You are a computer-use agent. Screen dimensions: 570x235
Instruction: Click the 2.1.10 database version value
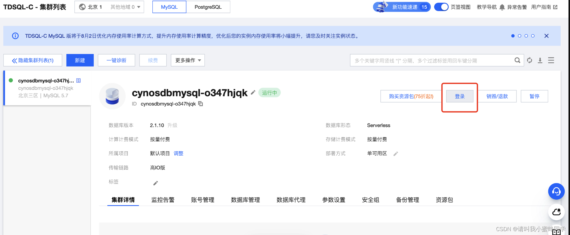point(157,125)
